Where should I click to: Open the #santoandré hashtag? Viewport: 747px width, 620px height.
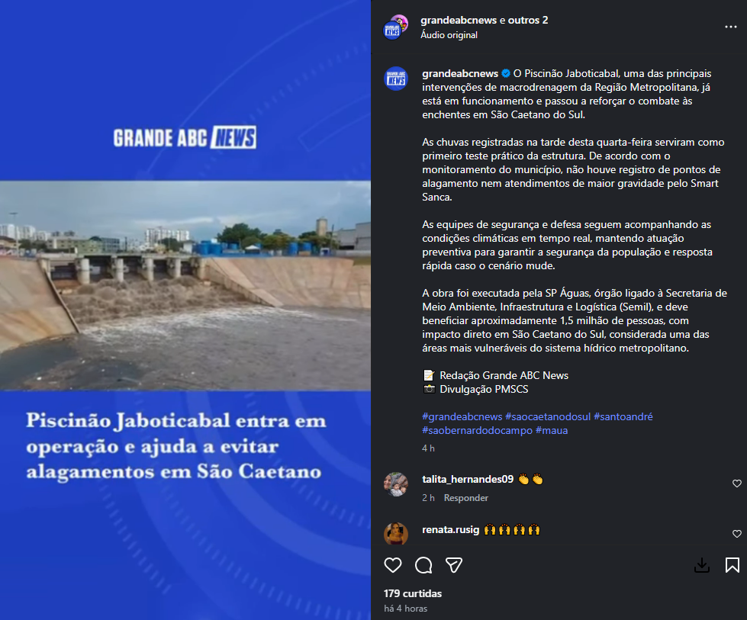pyautogui.click(x=623, y=416)
